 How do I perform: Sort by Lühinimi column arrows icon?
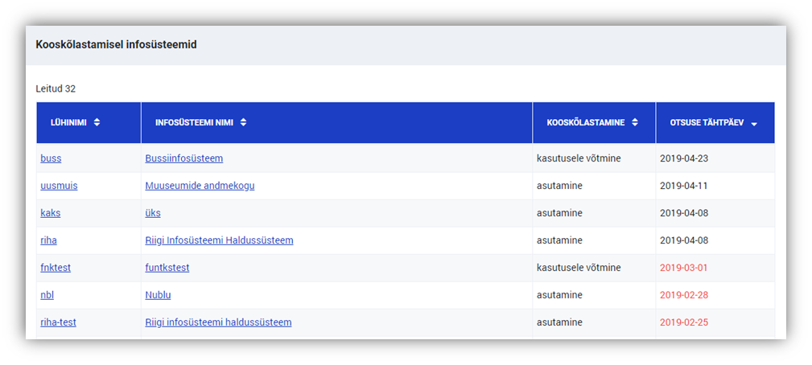97,123
